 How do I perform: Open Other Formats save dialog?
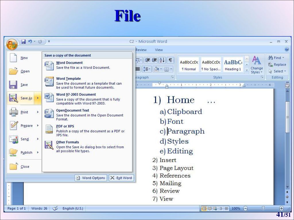tap(87, 146)
